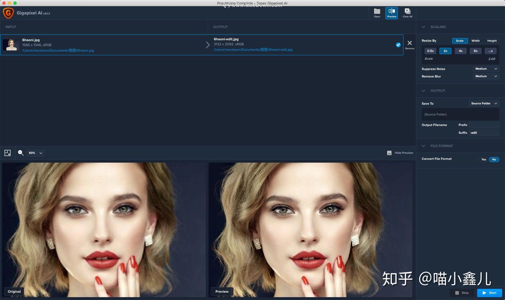The height and width of the screenshot is (300, 505).
Task: Open the Suppress Noise dropdown
Action: point(486,69)
